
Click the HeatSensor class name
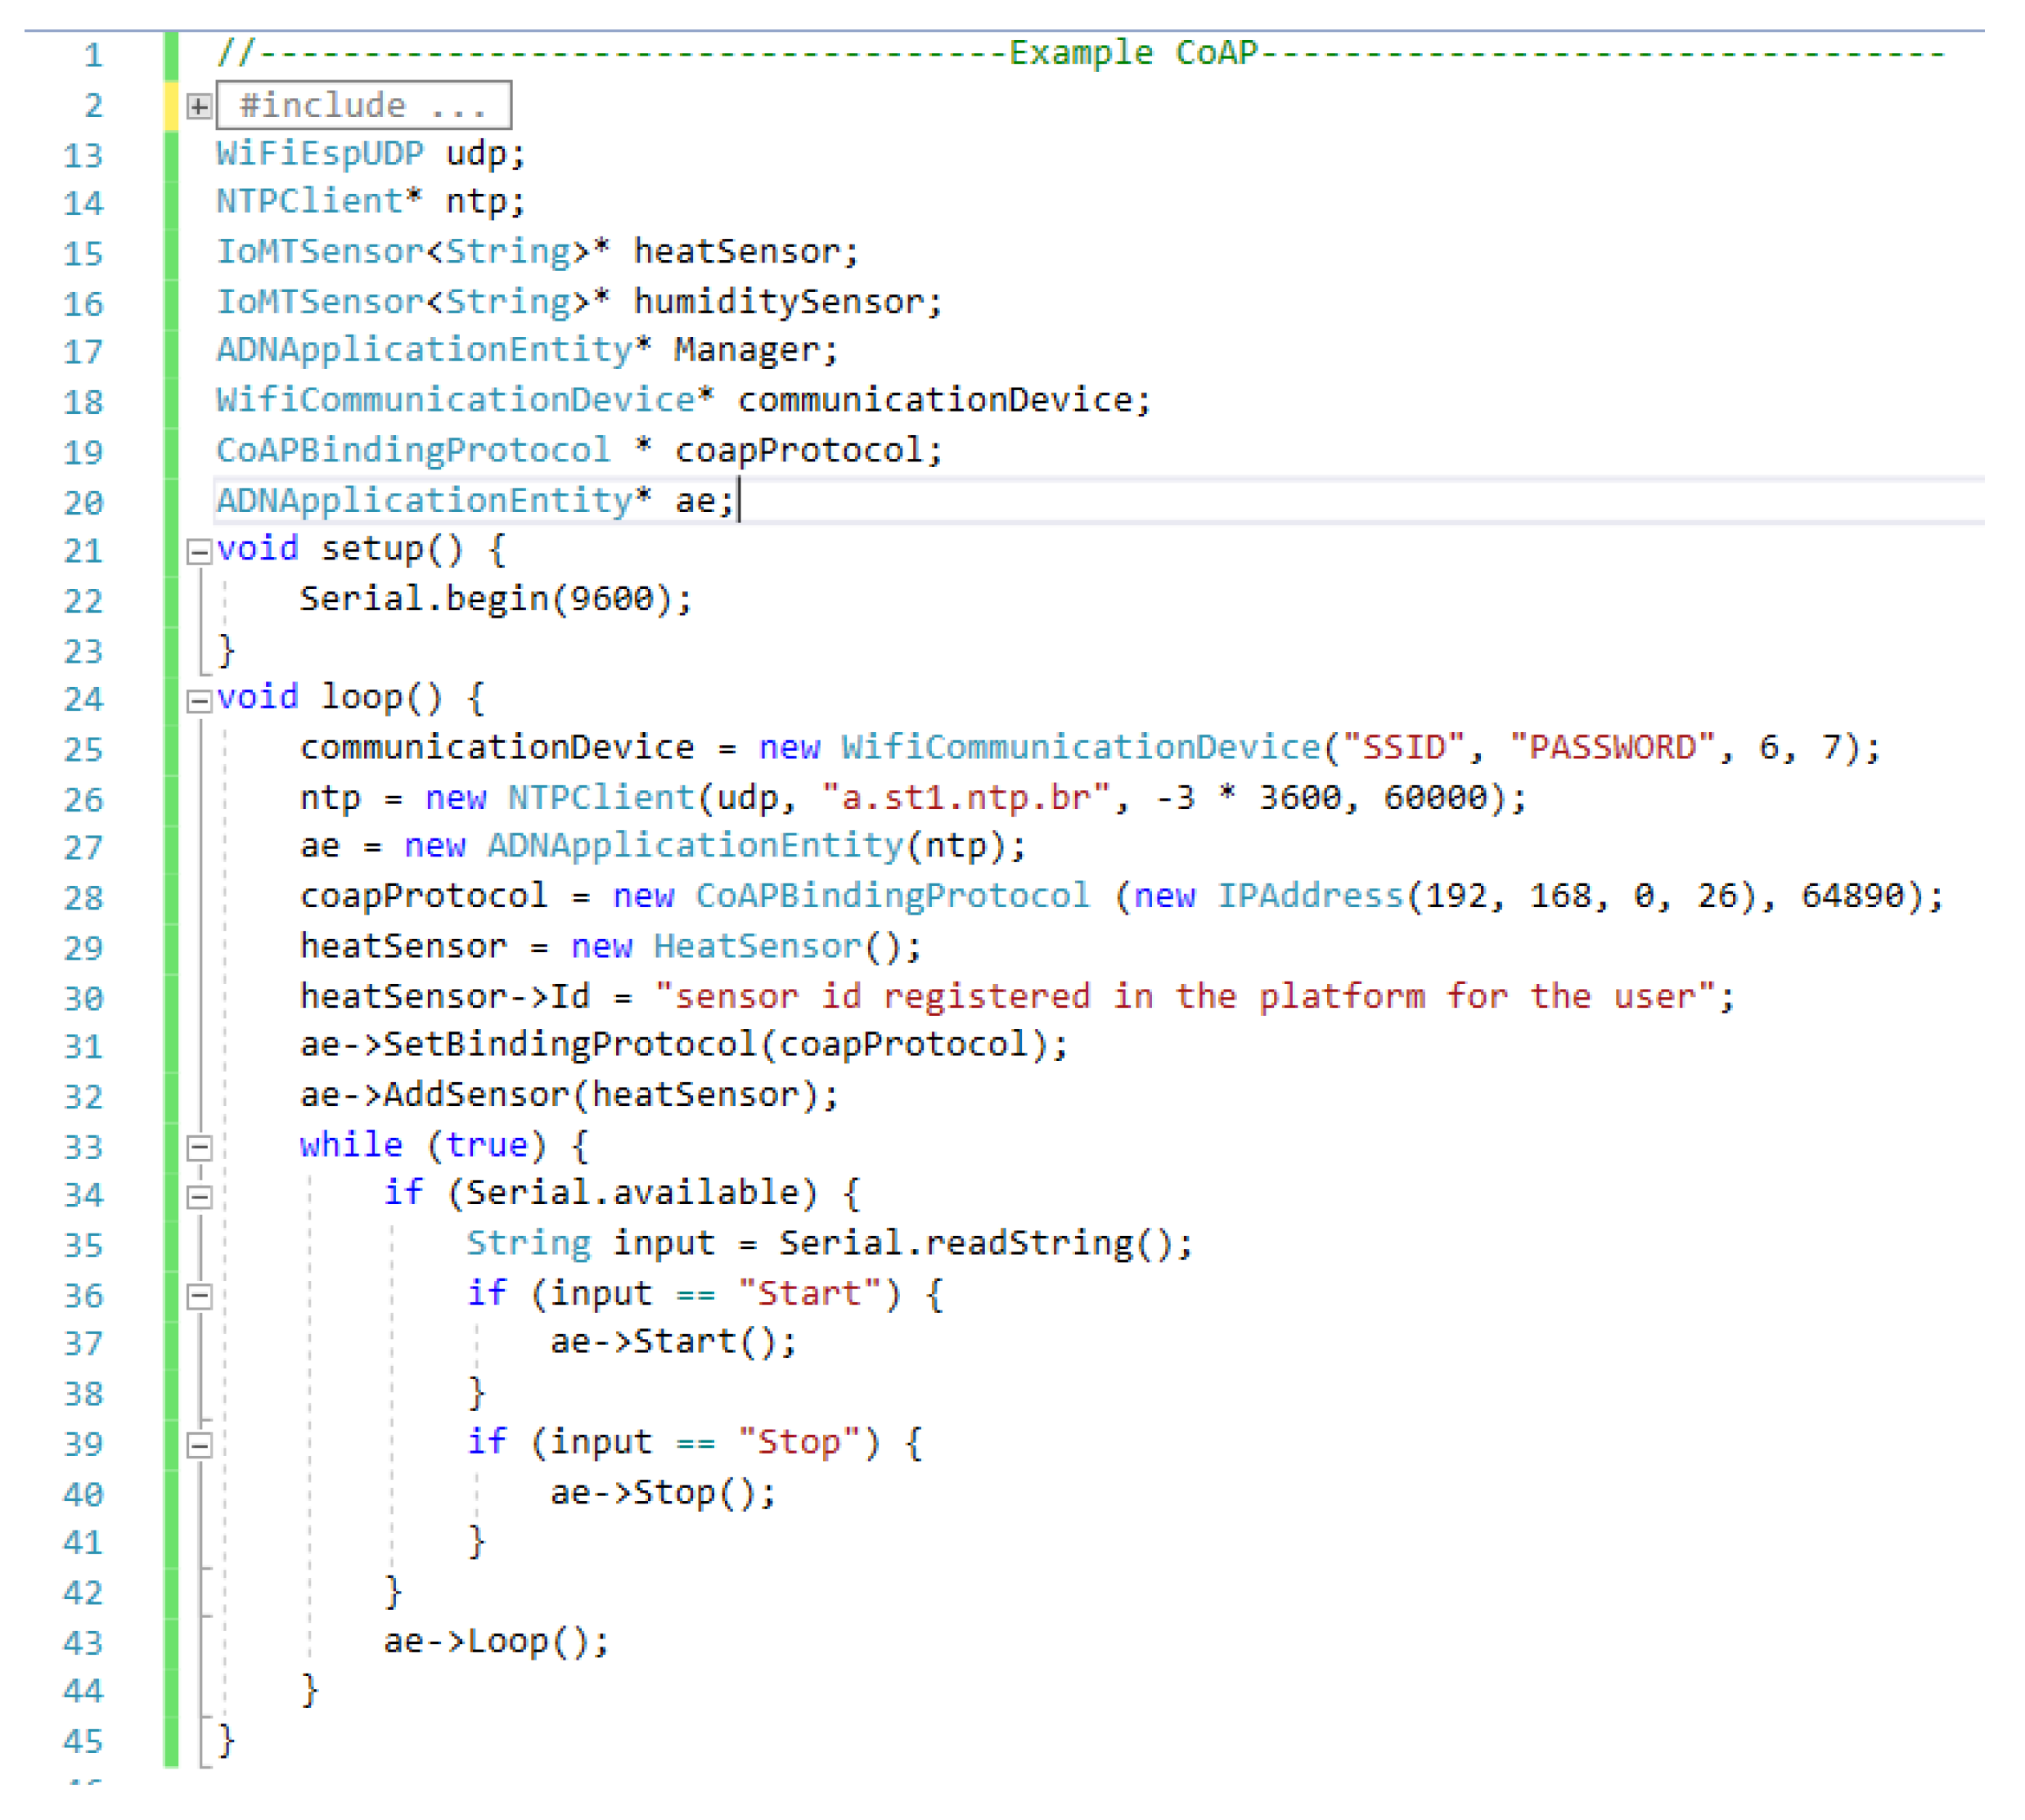tap(756, 947)
